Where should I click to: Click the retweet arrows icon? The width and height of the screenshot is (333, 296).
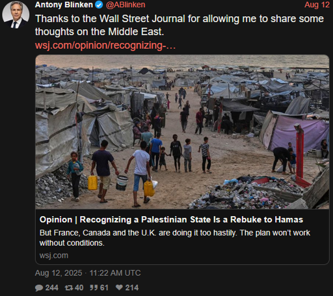click(x=69, y=288)
